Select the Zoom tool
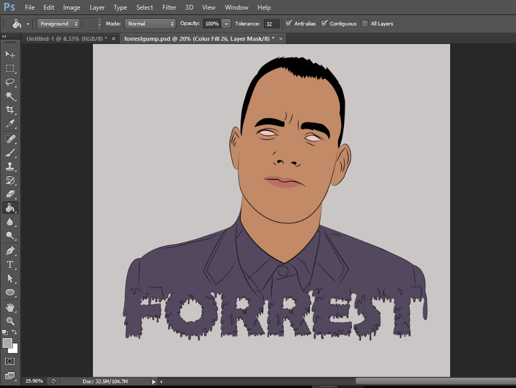This screenshot has height=388, width=516. tap(10, 321)
